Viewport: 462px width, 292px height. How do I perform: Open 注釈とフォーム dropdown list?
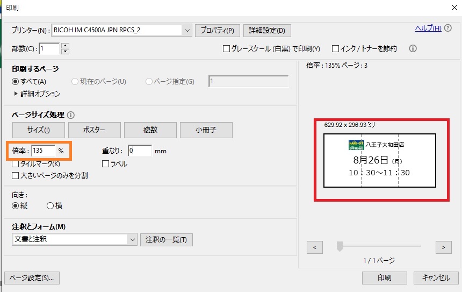click(x=132, y=239)
